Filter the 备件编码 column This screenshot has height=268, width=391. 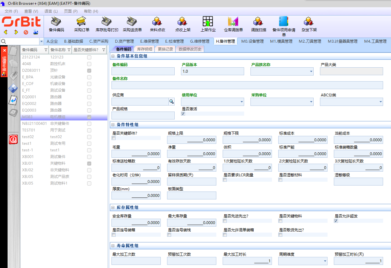tap(46, 50)
